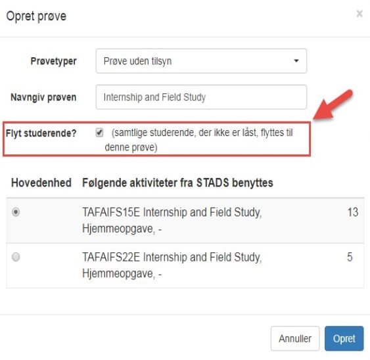Toggle the Flyt studerende checkbox
370x360 pixels.
[99, 132]
